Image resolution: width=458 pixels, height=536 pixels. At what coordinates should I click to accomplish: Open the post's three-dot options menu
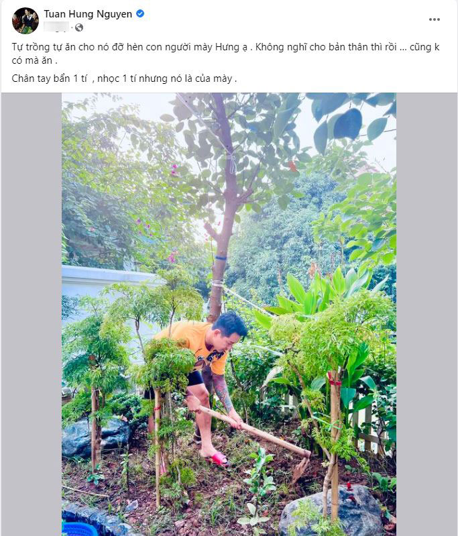click(x=434, y=19)
